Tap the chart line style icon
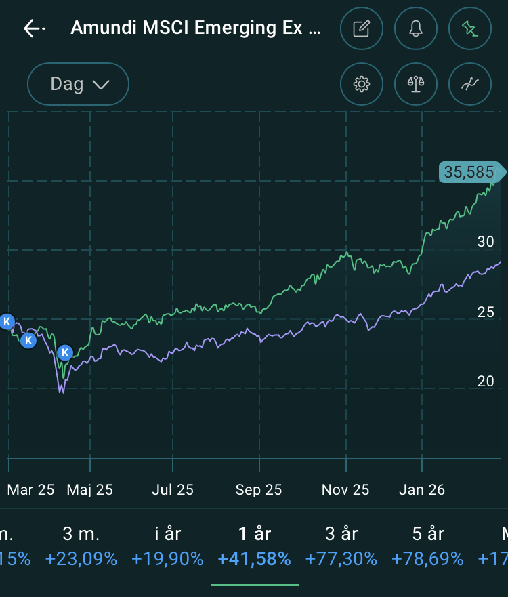Viewport: 508px width, 597px height. click(x=470, y=85)
